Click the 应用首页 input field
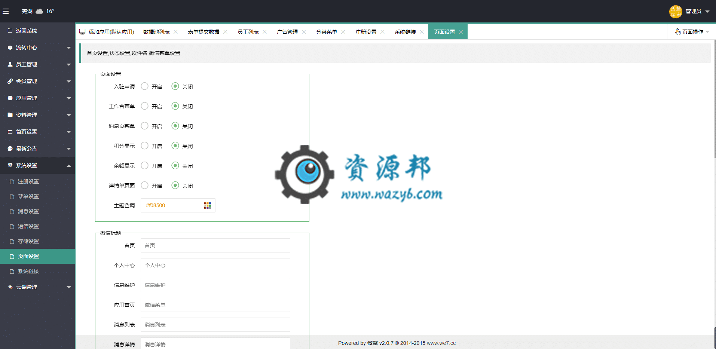The width and height of the screenshot is (716, 349). point(215,305)
